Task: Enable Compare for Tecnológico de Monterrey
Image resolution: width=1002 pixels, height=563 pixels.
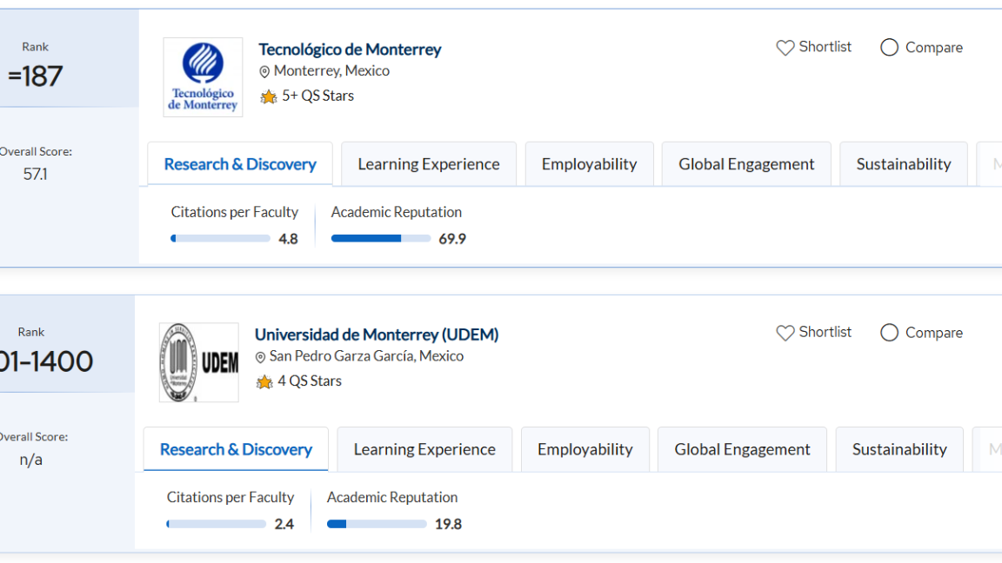Action: pos(889,48)
